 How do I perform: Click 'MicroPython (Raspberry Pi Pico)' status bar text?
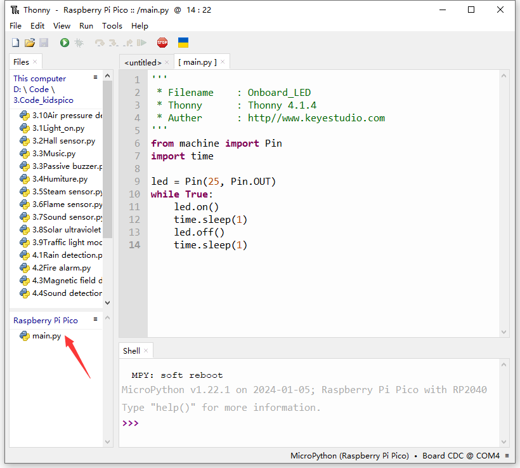pyautogui.click(x=349, y=456)
